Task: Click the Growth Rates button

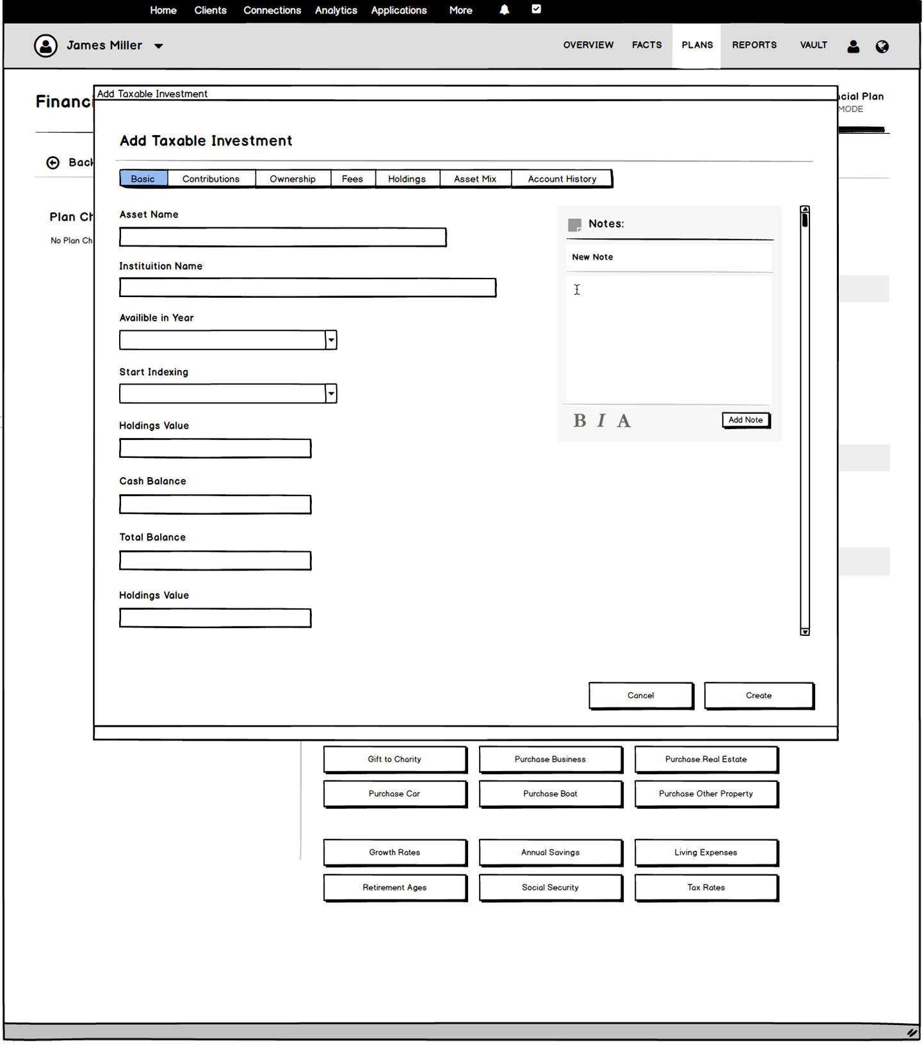Action: click(x=395, y=853)
